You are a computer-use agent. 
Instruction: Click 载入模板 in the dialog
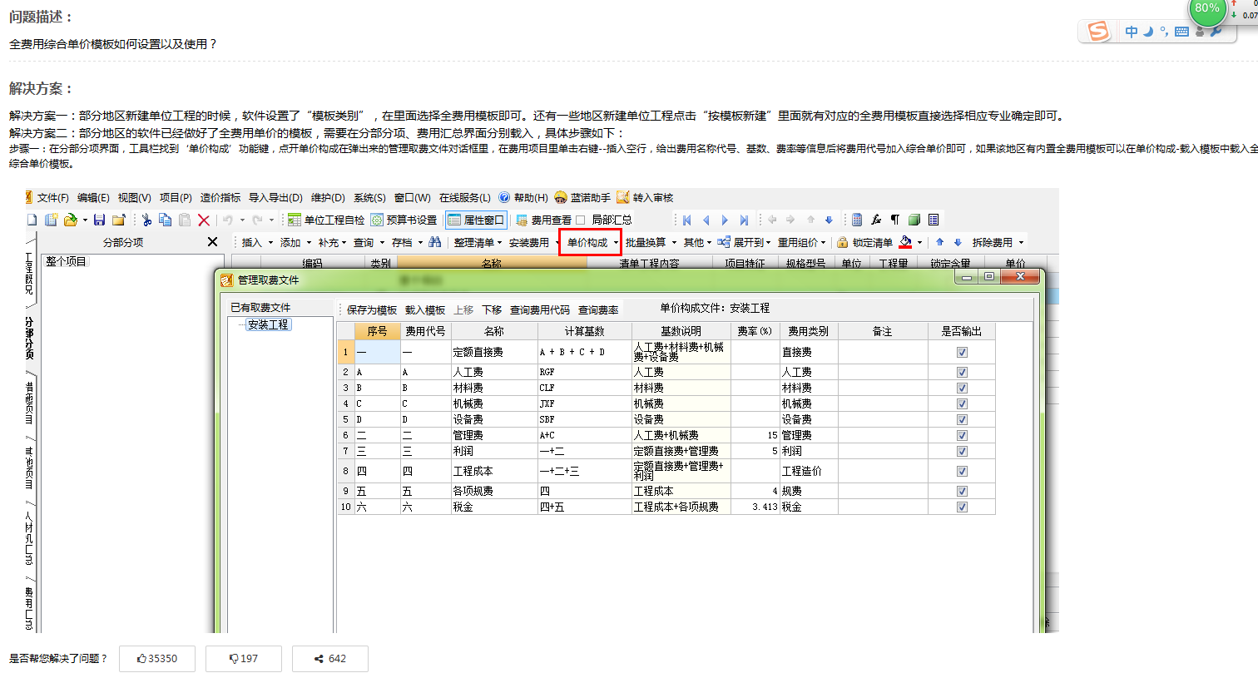tap(425, 309)
